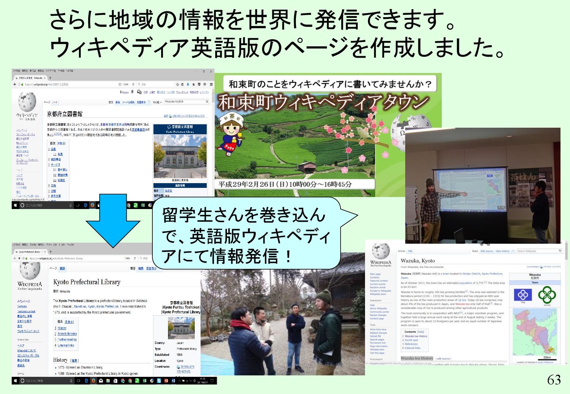Screen dimensions: 570x394
Task: Click History link in Kyoto Prefectural Library contents
Action: [x=62, y=328]
